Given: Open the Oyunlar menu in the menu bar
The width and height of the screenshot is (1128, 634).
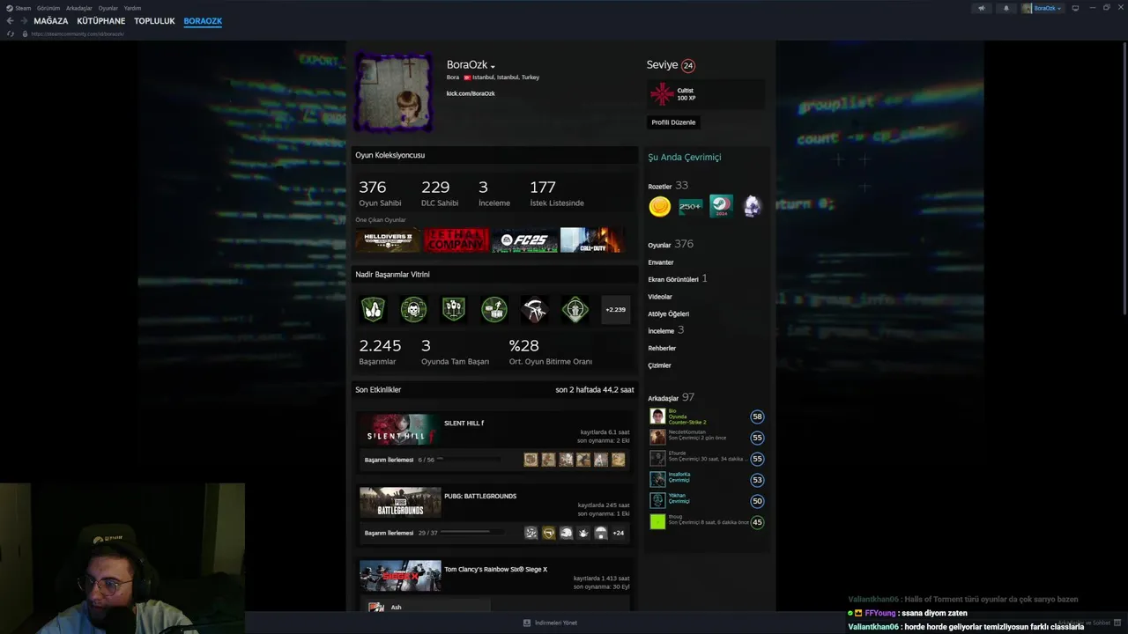Looking at the screenshot, I should (108, 8).
